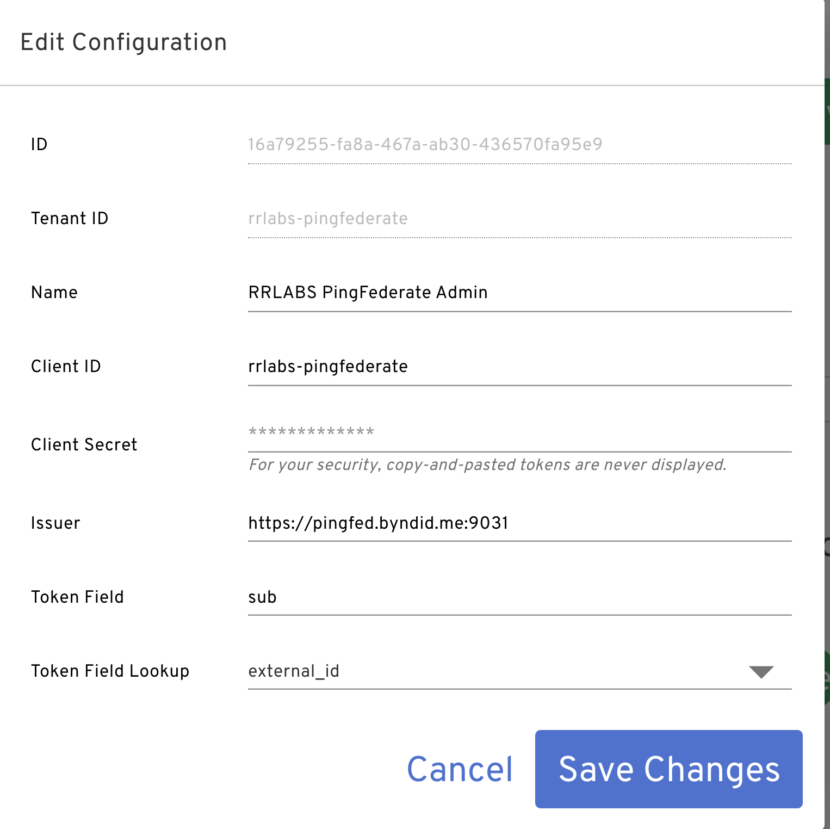Click into the Client ID input field
The image size is (830, 829).
pyautogui.click(x=519, y=367)
